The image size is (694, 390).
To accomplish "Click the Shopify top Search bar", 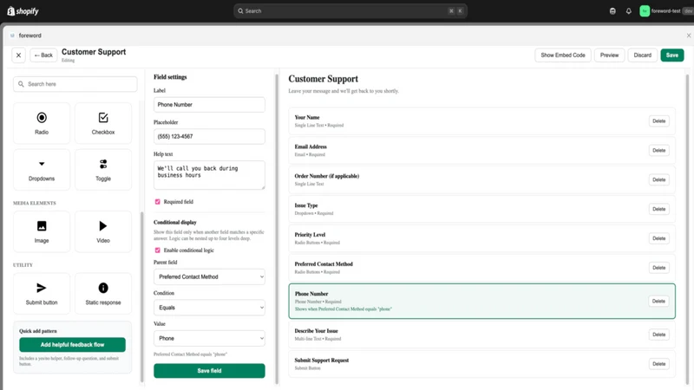I will [350, 11].
